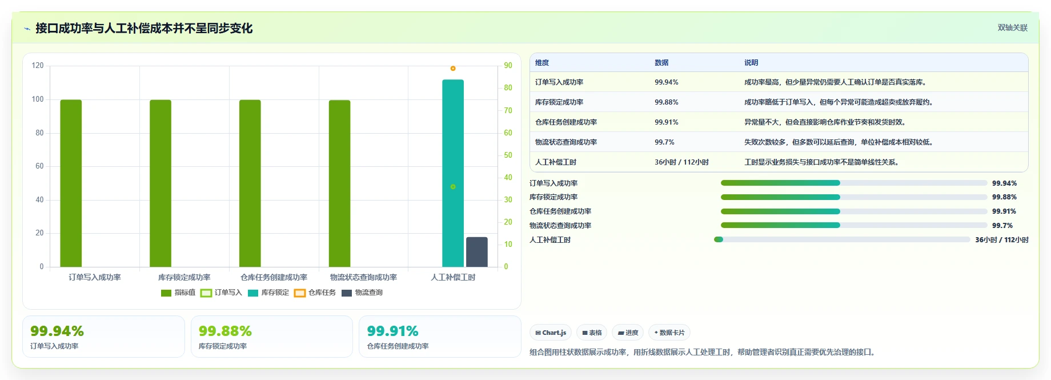Image resolution: width=1051 pixels, height=380 pixels.
Task: Click the 数据 table column header
Action: click(661, 63)
